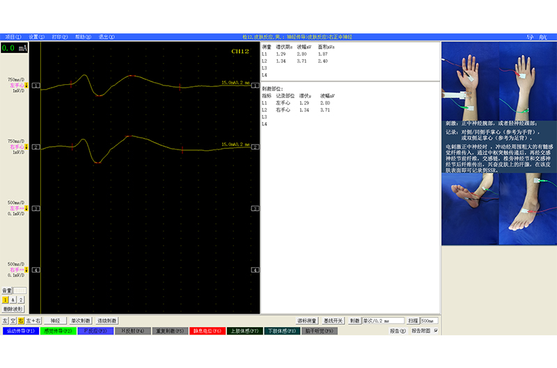557x368 pixels.
Task: Switch to the 运动传导(F1) test tab
Action: pos(19,331)
